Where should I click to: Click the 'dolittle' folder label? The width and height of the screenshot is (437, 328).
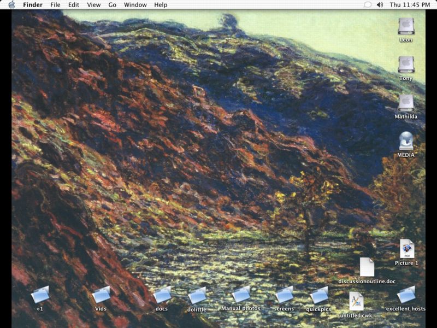click(x=197, y=309)
